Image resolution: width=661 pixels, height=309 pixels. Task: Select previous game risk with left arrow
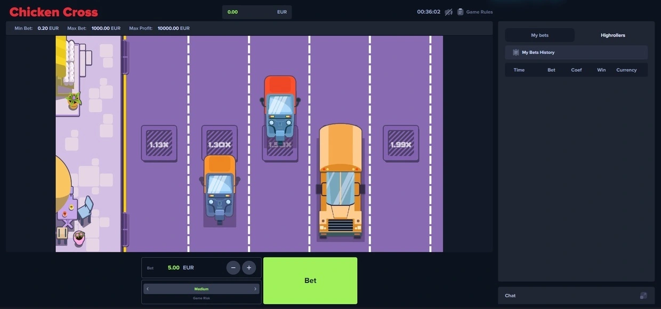tap(148, 289)
